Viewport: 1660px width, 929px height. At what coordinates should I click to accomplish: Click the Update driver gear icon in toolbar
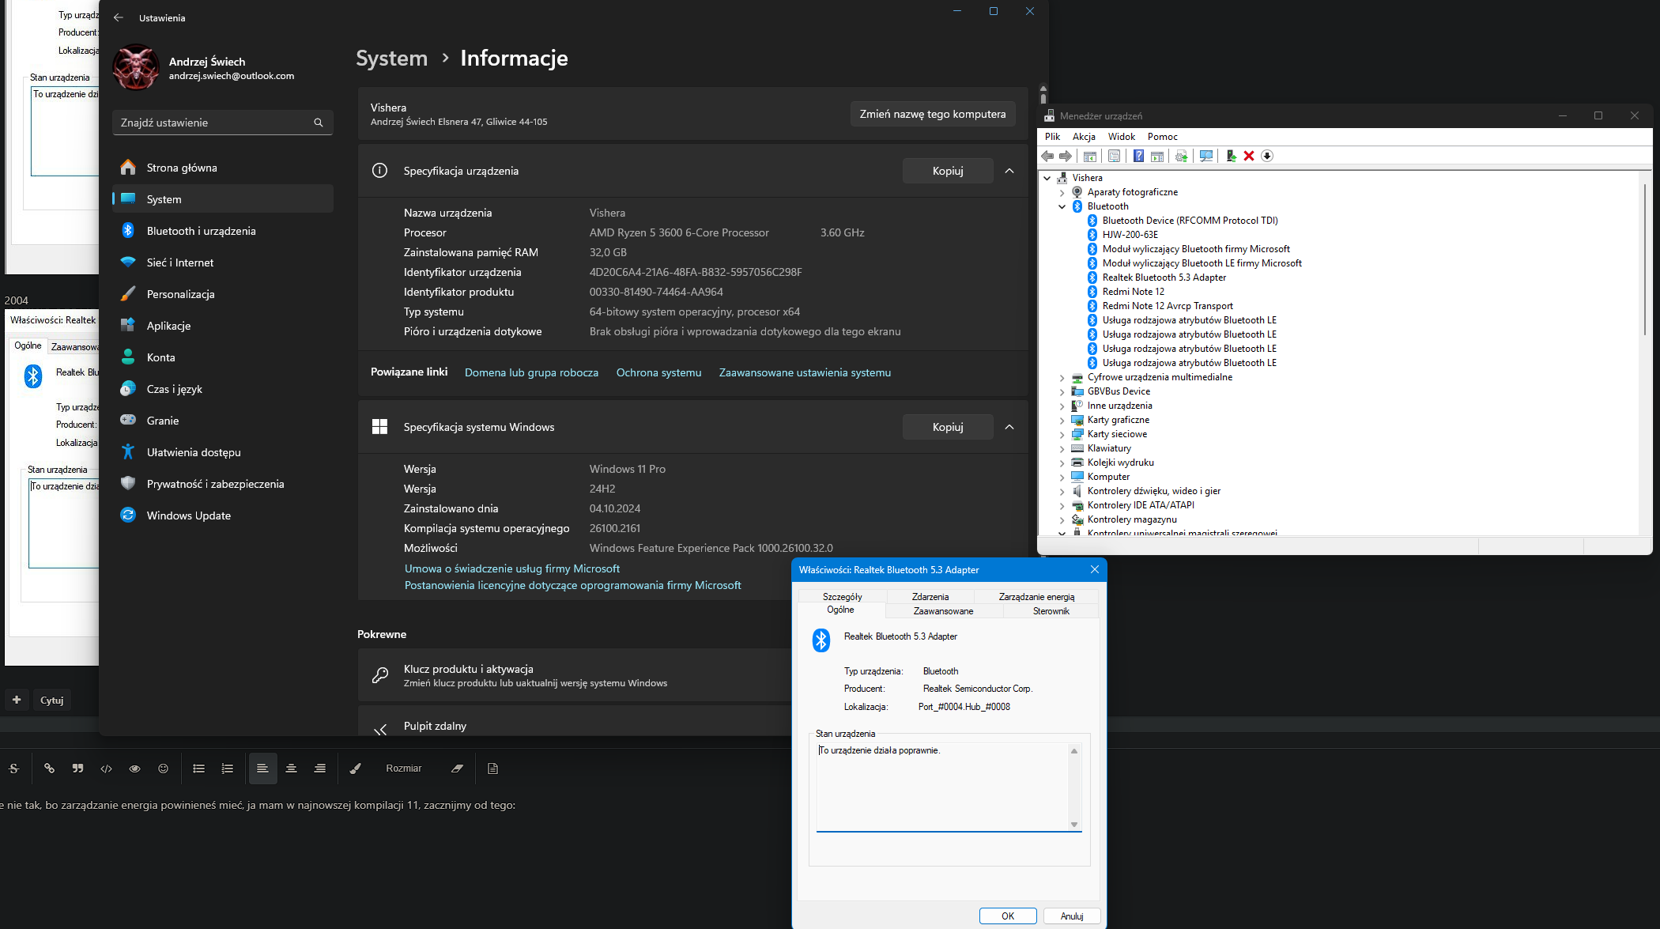coord(1181,156)
